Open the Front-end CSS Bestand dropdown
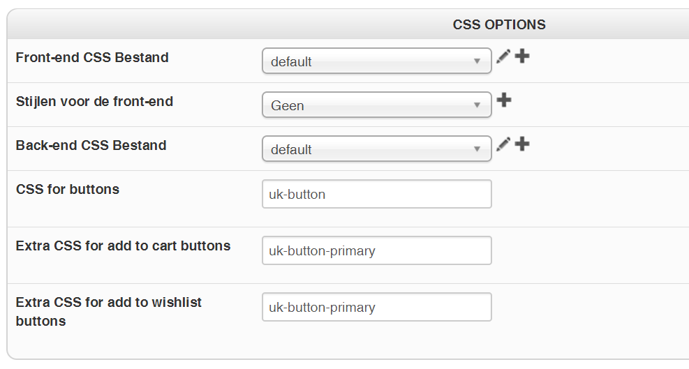This screenshot has width=689, height=369. point(376,61)
